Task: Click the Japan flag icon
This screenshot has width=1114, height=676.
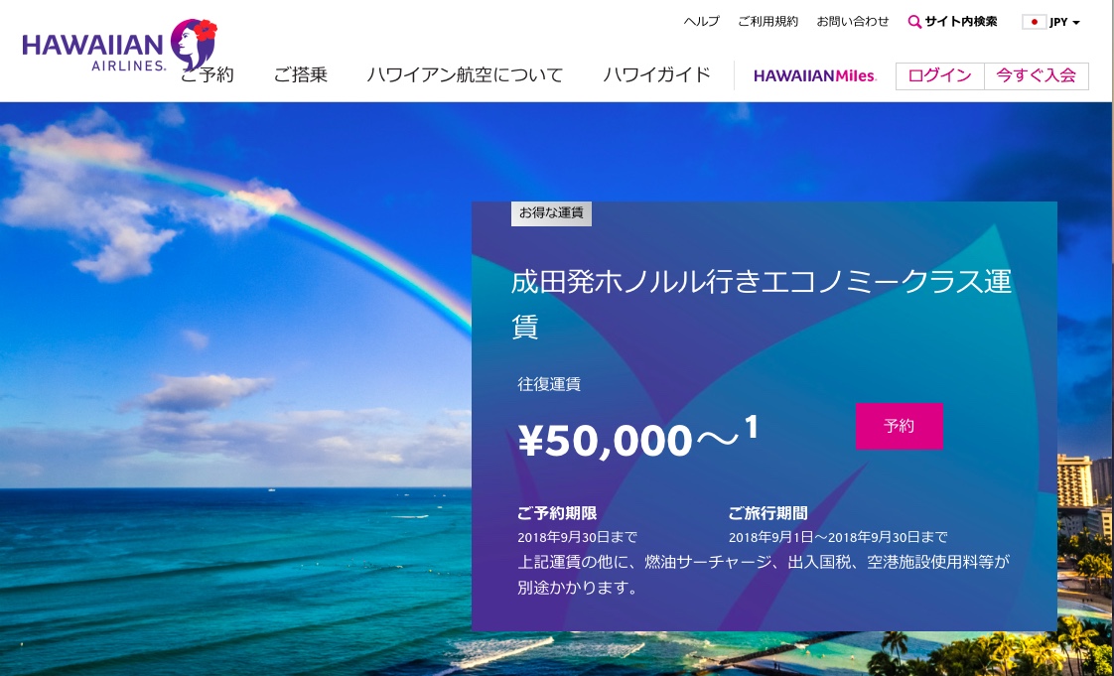Action: coord(1034,22)
